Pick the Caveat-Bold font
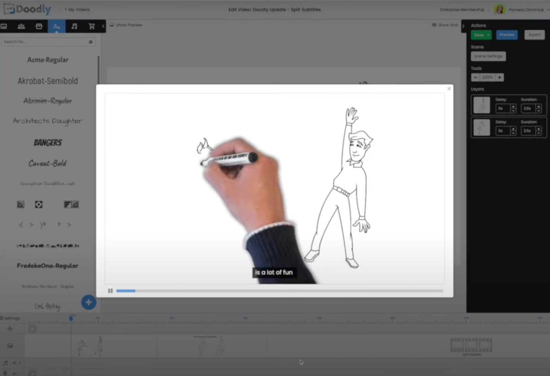The width and height of the screenshot is (550, 376). coord(48,163)
